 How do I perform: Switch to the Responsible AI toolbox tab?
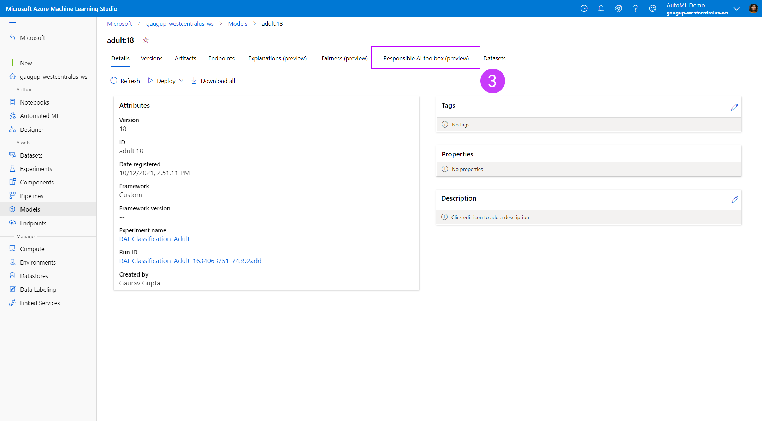pyautogui.click(x=426, y=58)
